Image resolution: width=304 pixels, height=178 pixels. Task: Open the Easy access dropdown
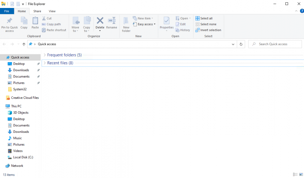click(146, 24)
